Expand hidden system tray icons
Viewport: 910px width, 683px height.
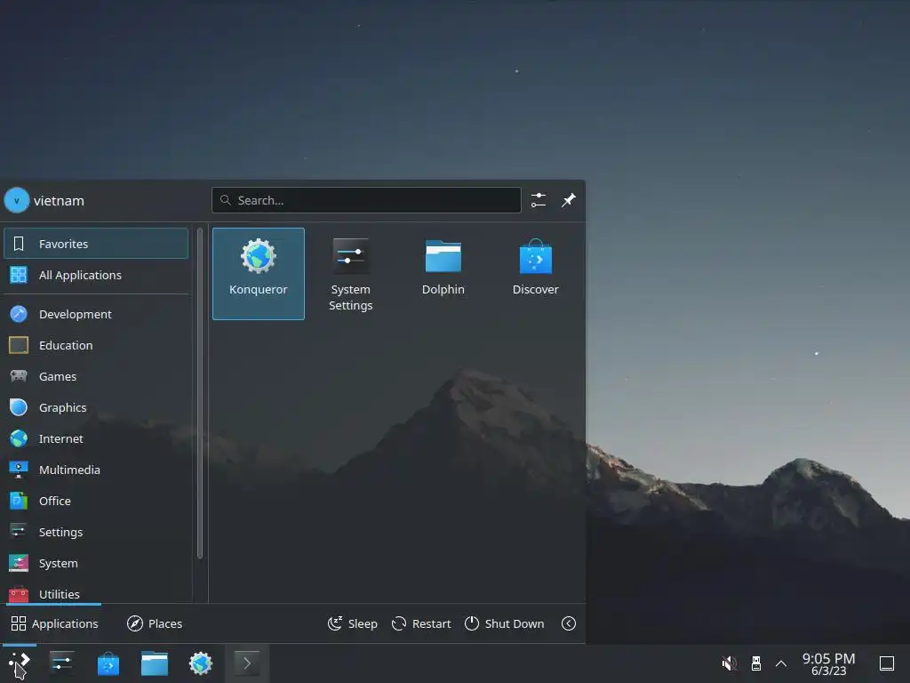click(x=781, y=663)
